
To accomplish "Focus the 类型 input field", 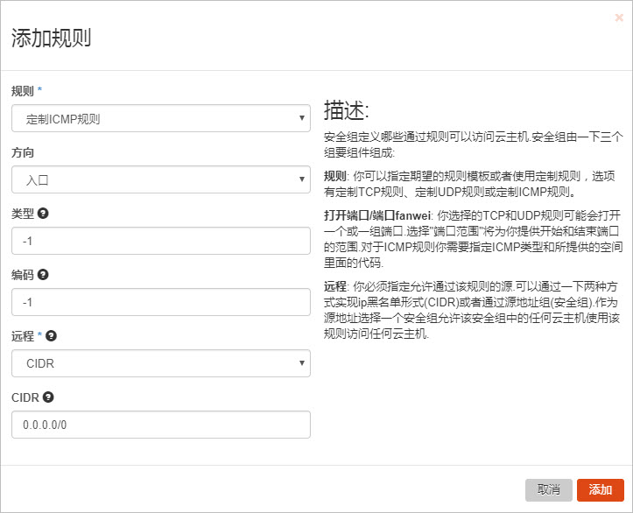I will tap(161, 241).
